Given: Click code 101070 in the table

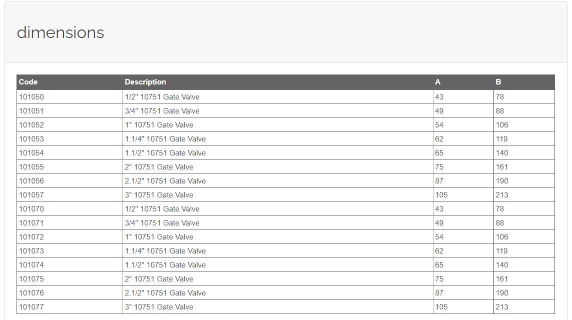Looking at the screenshot, I should click(32, 209).
